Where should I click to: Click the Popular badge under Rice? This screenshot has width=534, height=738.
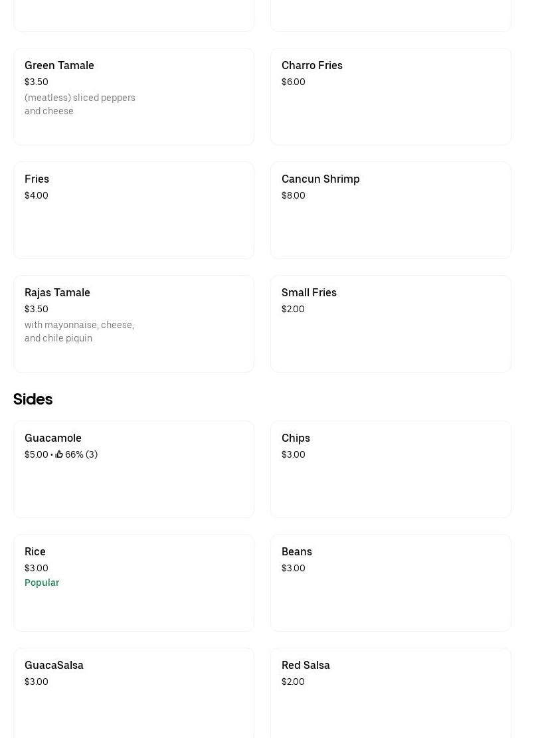pyautogui.click(x=42, y=583)
